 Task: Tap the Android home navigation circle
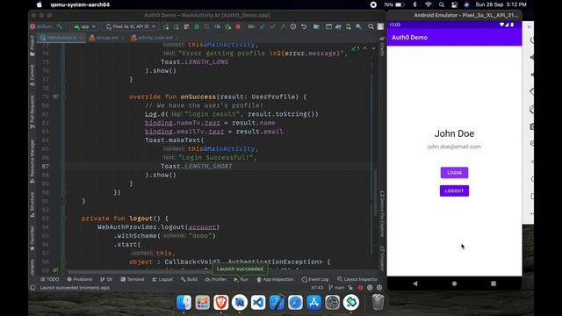coord(454,284)
